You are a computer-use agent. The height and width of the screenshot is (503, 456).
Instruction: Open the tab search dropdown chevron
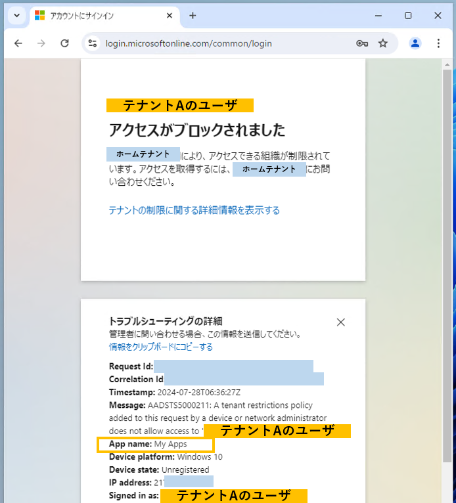16,15
